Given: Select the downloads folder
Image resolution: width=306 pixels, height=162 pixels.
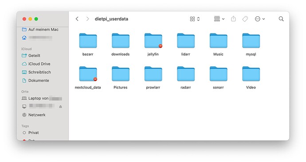Looking at the screenshot, I should click(121, 44).
